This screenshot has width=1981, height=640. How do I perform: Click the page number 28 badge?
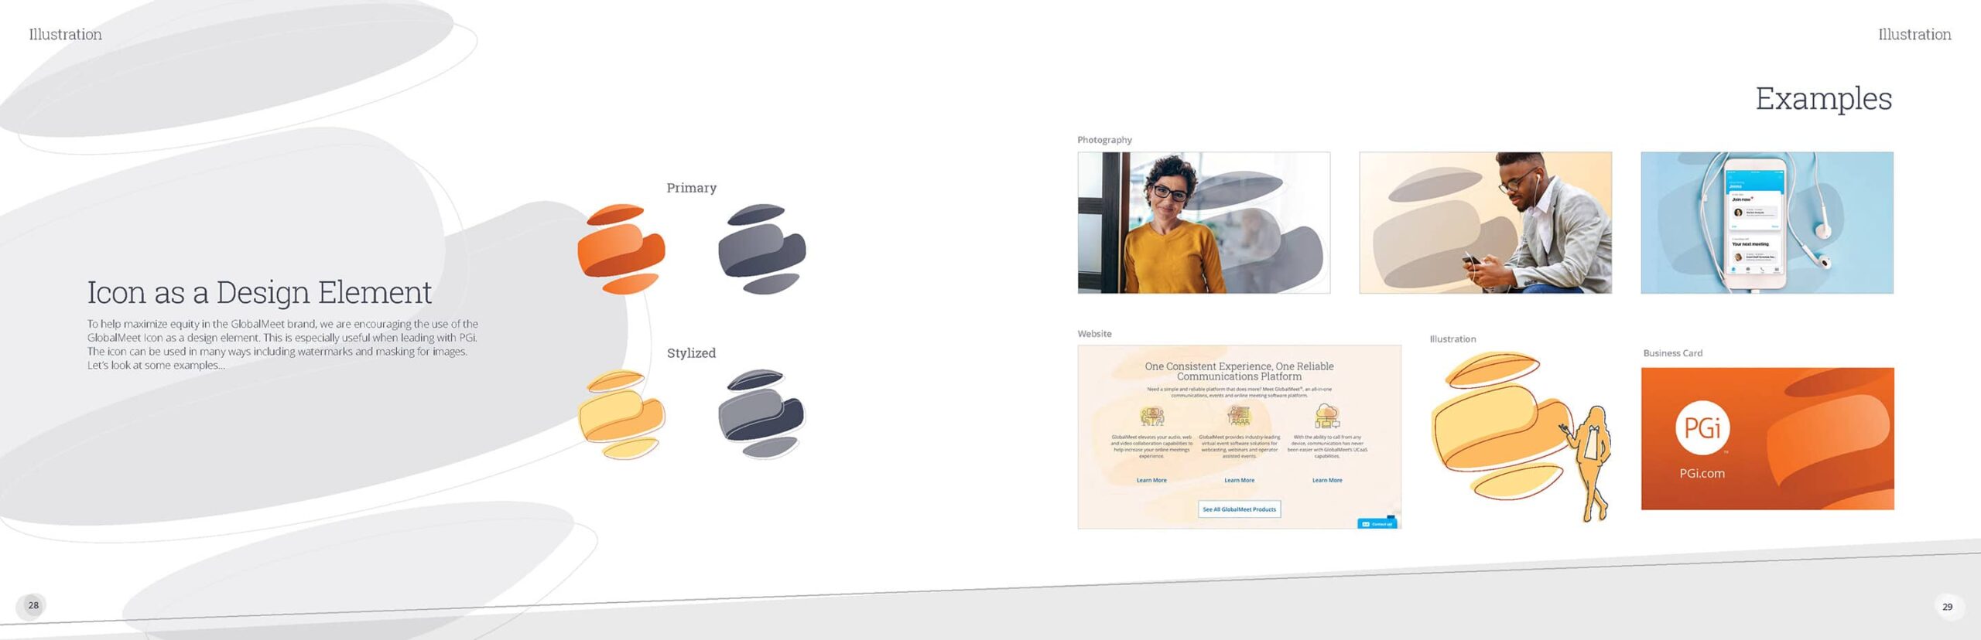click(x=33, y=605)
